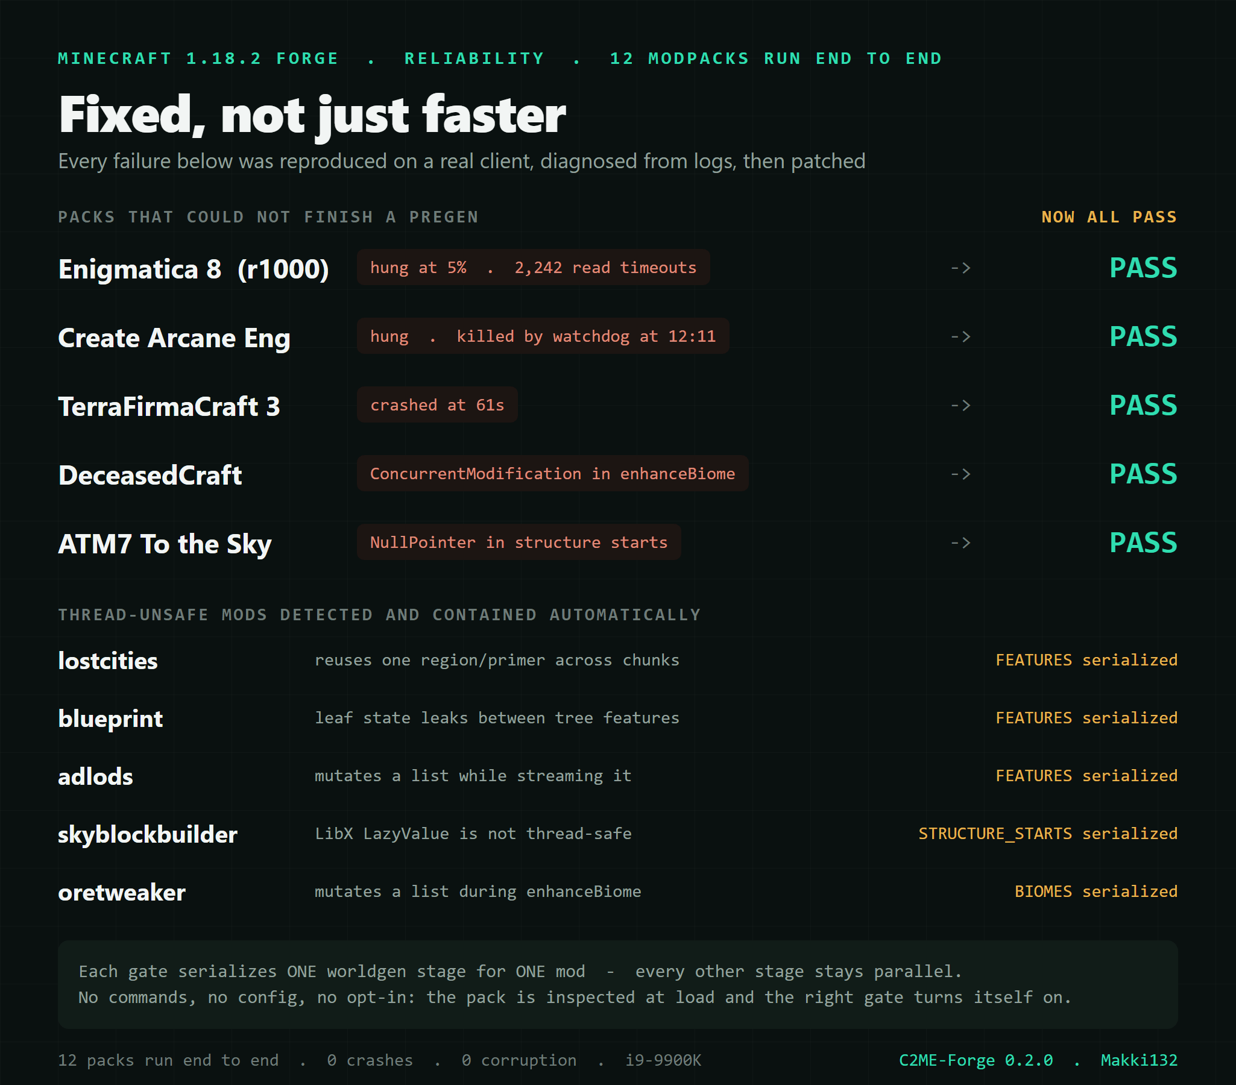Viewport: 1236px width, 1085px height.
Task: Select the "oretweaker" mod name
Action: pos(122,893)
